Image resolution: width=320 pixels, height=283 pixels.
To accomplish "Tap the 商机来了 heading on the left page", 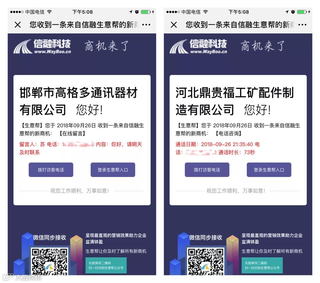I will click(x=107, y=46).
